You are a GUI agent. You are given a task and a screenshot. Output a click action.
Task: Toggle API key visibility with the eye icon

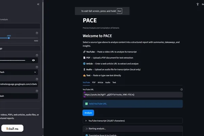pos(33,60)
